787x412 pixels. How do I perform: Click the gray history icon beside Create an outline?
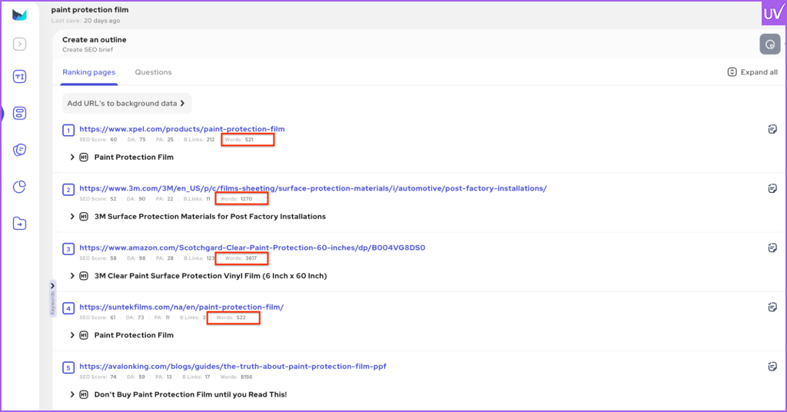click(x=769, y=45)
